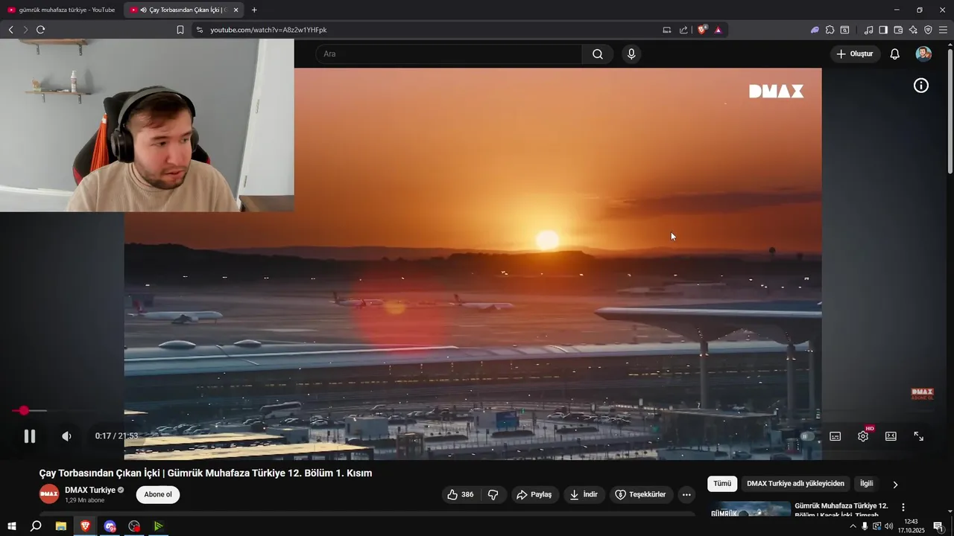Open the Brave Wallet icon

click(x=898, y=30)
